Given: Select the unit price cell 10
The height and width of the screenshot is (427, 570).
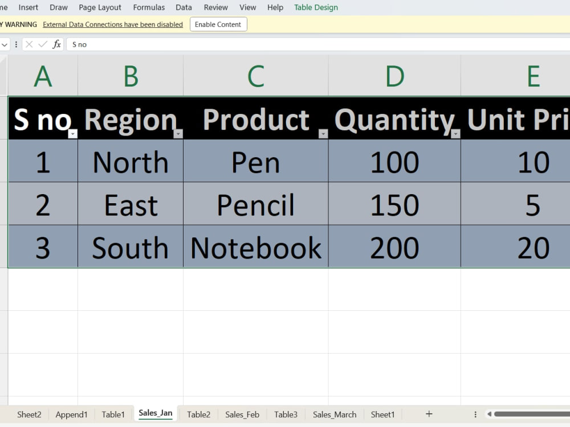Looking at the screenshot, I should coord(515,161).
